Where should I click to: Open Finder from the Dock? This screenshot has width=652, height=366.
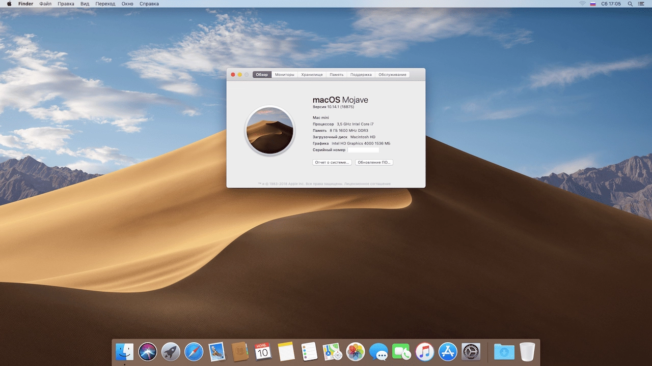[x=124, y=351]
